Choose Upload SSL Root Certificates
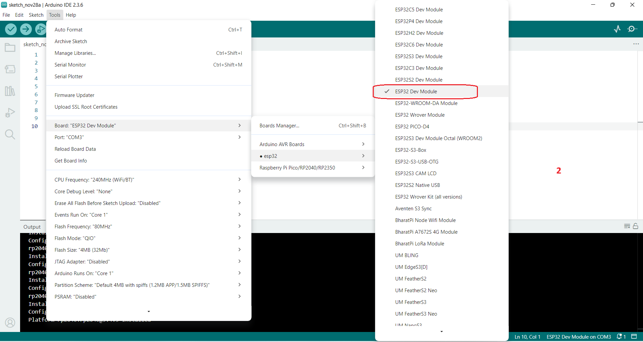Viewport: 643px width, 342px height. (149, 107)
